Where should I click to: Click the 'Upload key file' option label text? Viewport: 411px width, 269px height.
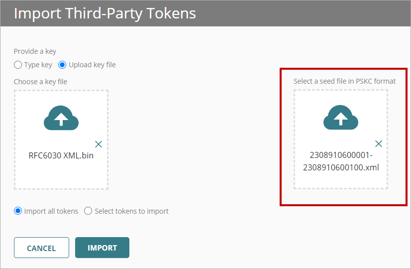click(x=92, y=65)
